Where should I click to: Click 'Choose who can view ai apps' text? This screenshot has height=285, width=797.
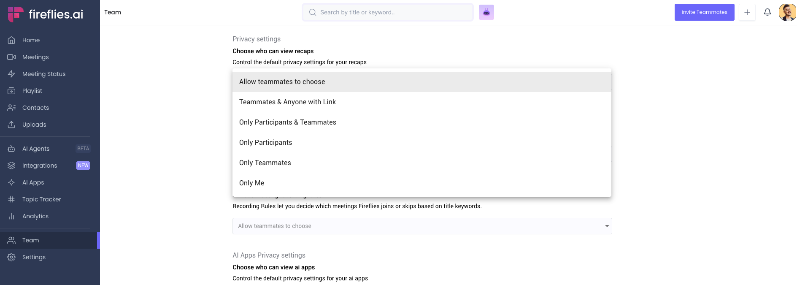pyautogui.click(x=273, y=267)
